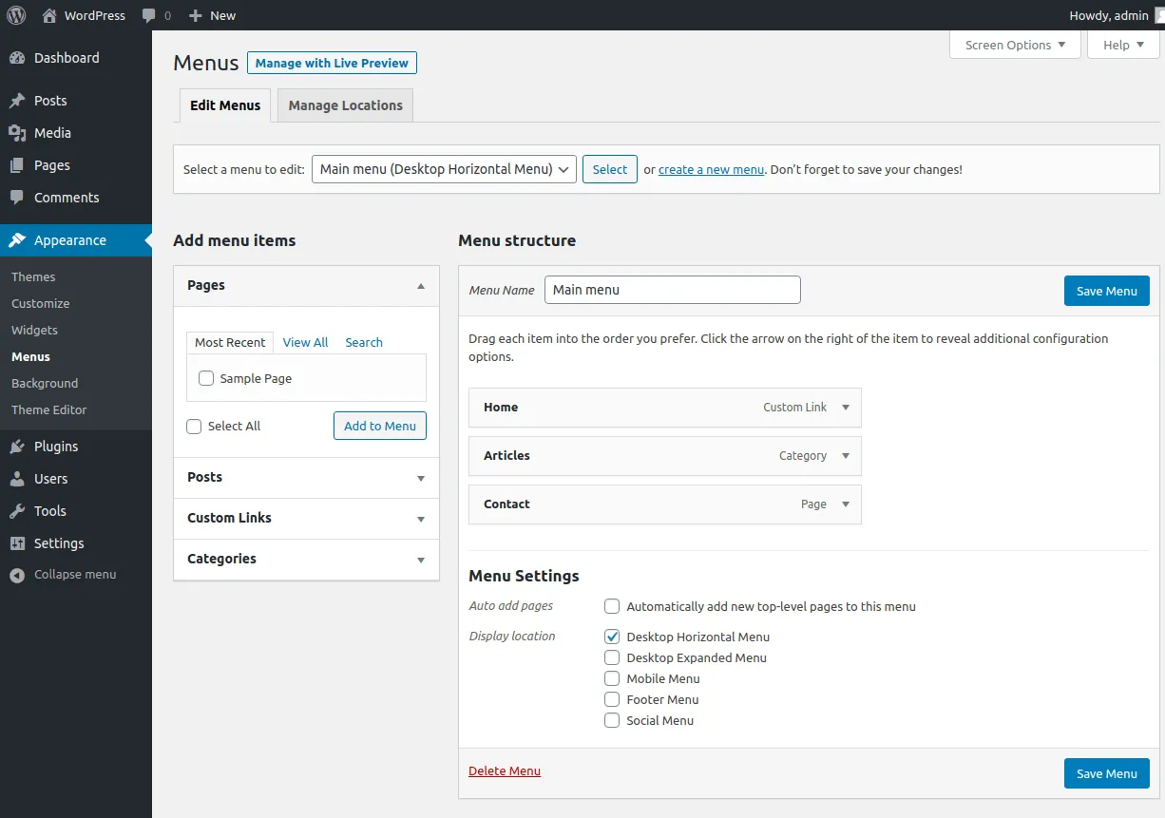The image size is (1165, 818).
Task: Open the Screen Options dropdown
Action: [1015, 45]
